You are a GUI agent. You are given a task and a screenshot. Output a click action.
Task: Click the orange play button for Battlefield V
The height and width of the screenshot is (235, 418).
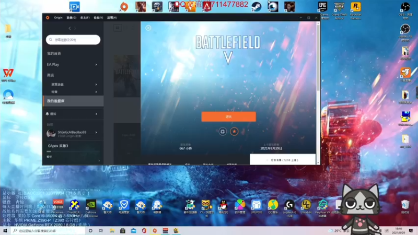point(228,116)
